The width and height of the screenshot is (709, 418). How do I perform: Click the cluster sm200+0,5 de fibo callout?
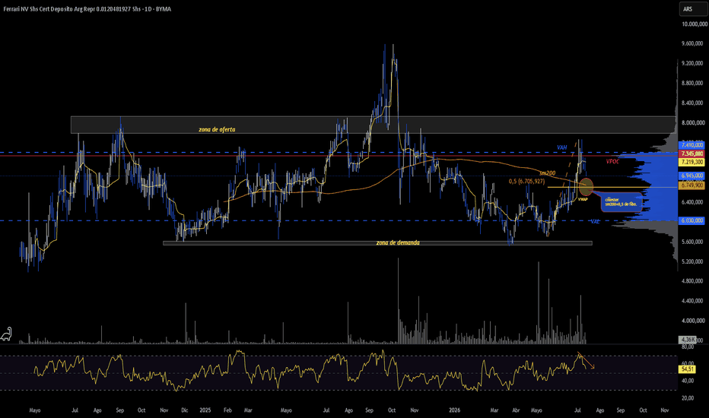tap(622, 202)
